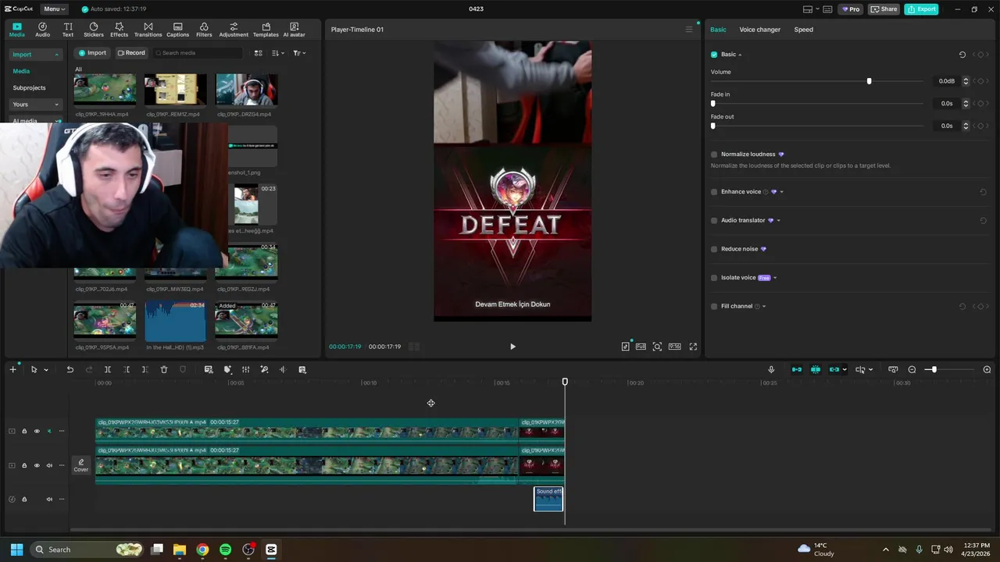The image size is (1000, 562).
Task: Open the selection tool mode dropdown arrow
Action: click(46, 370)
